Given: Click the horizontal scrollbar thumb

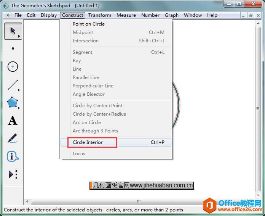Looking at the screenshot, I should [x=139, y=201].
